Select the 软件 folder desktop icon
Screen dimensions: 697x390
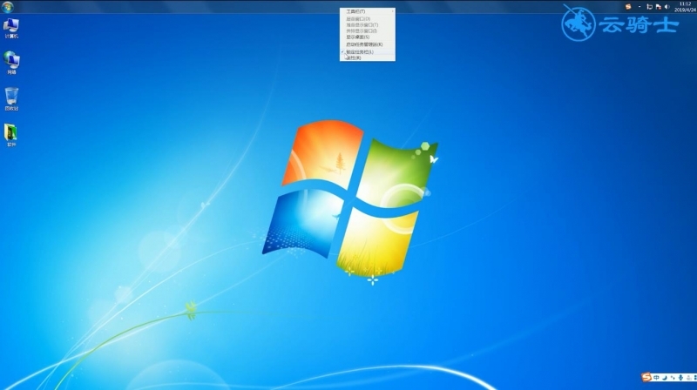pos(11,135)
